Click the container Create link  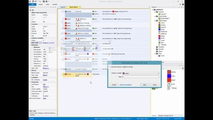45,80
